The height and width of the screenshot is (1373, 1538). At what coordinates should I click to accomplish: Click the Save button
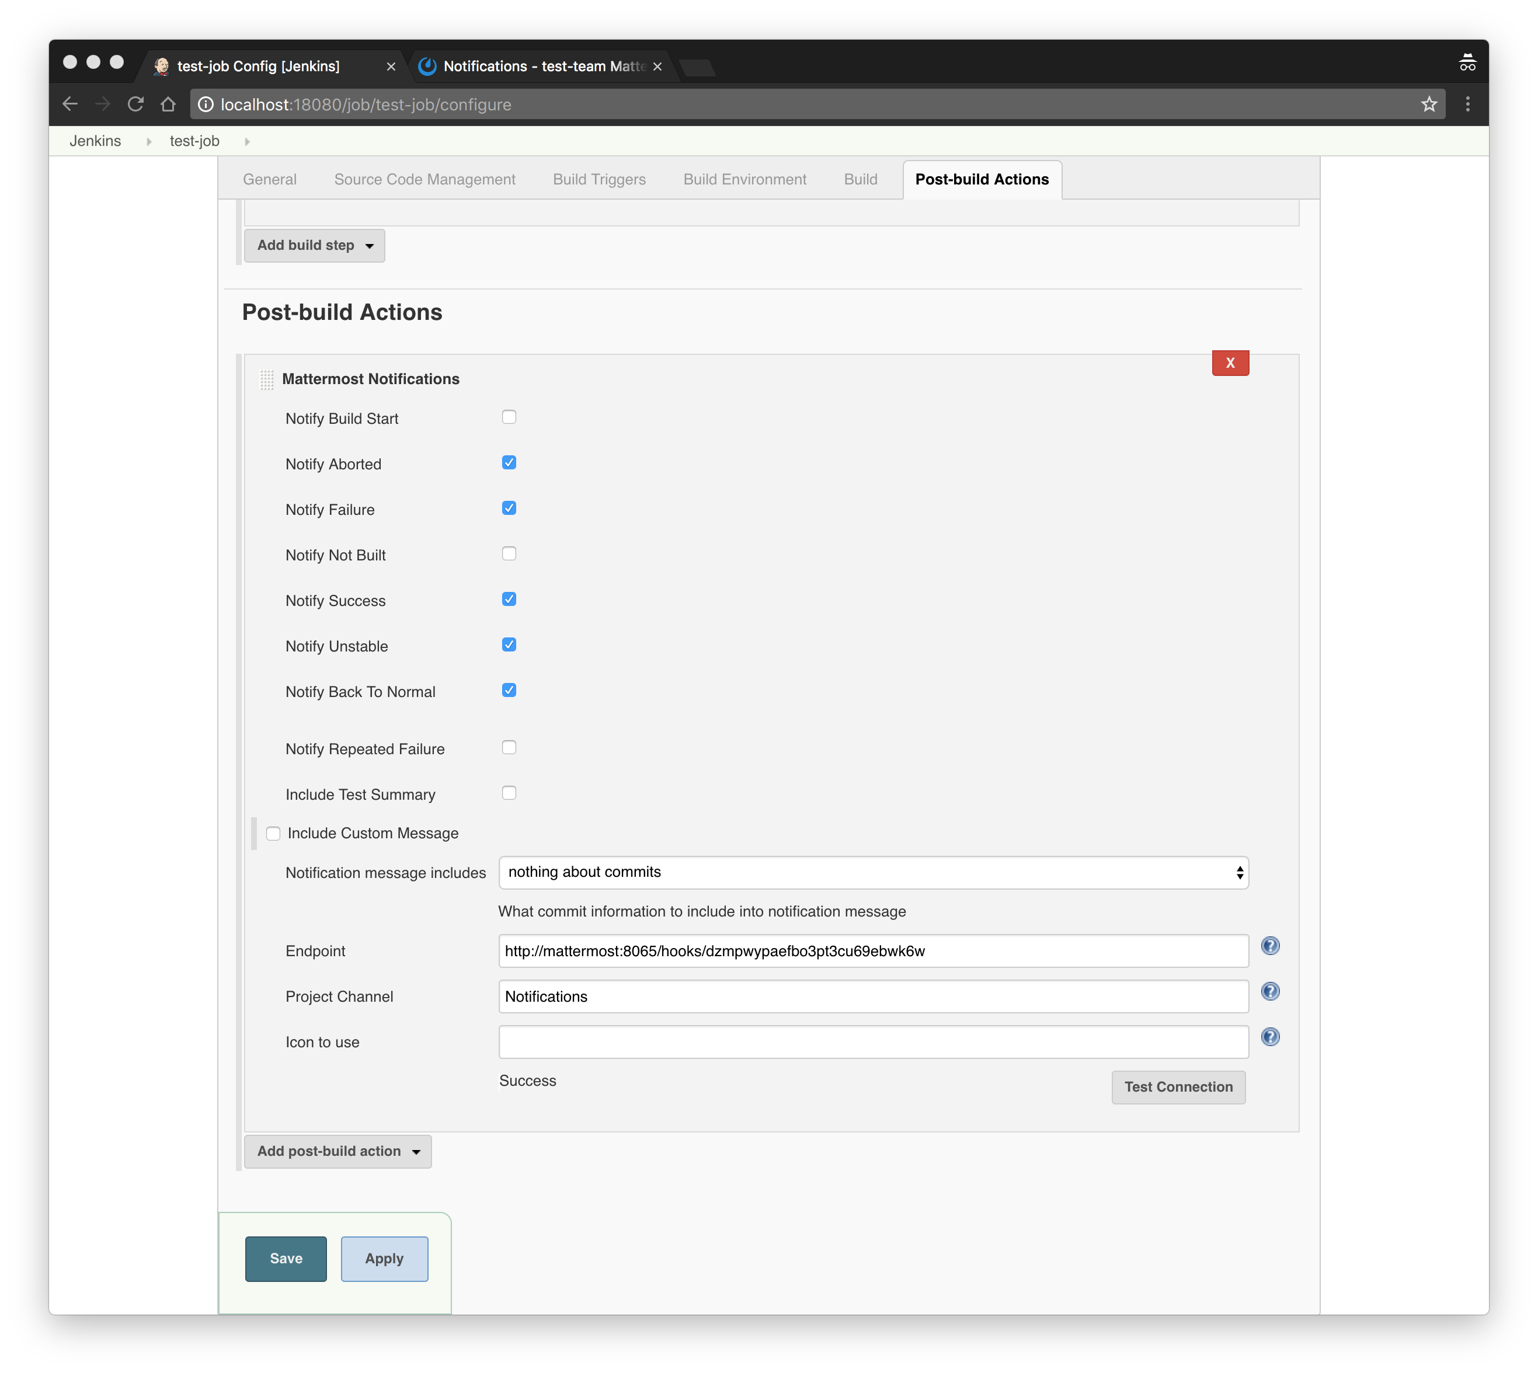pos(286,1259)
